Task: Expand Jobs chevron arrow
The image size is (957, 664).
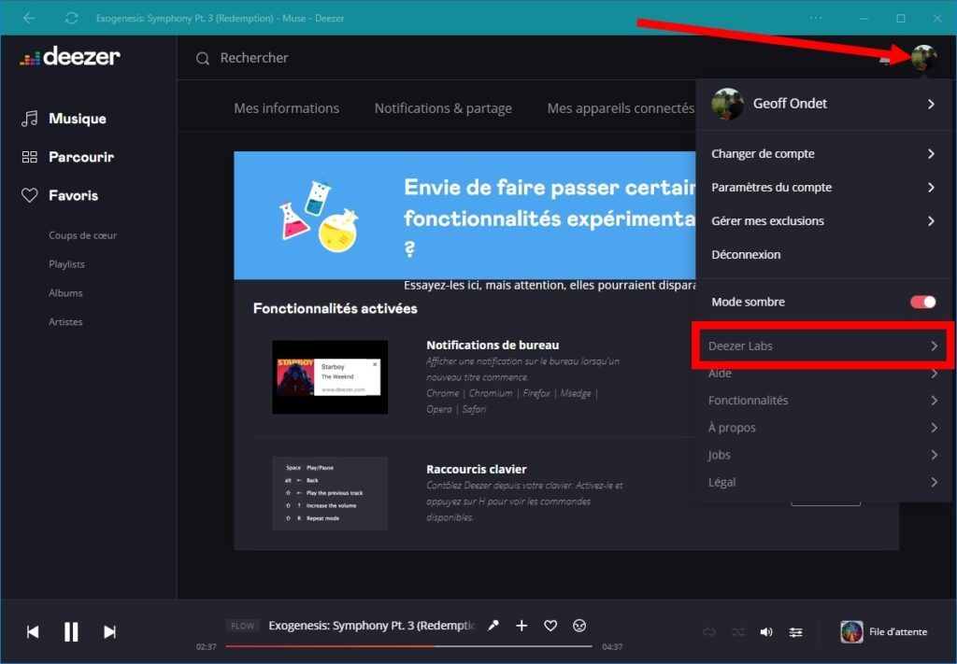Action: tap(935, 455)
